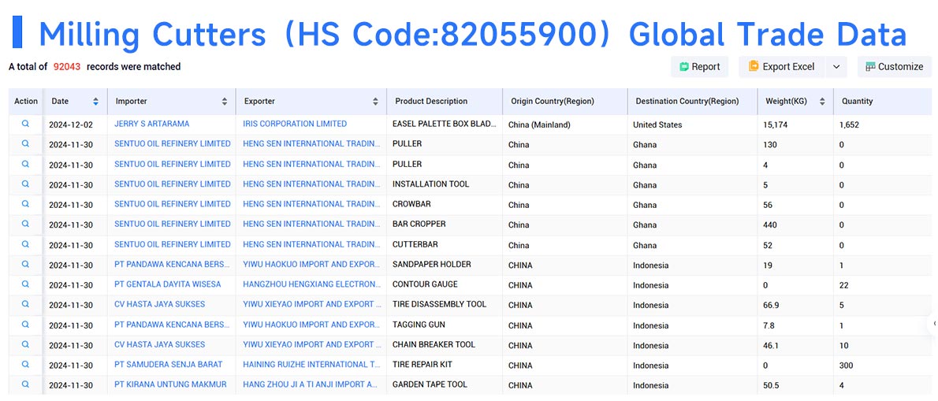
Task: Click the China (Mainland) origin cell
Action: coord(539,125)
